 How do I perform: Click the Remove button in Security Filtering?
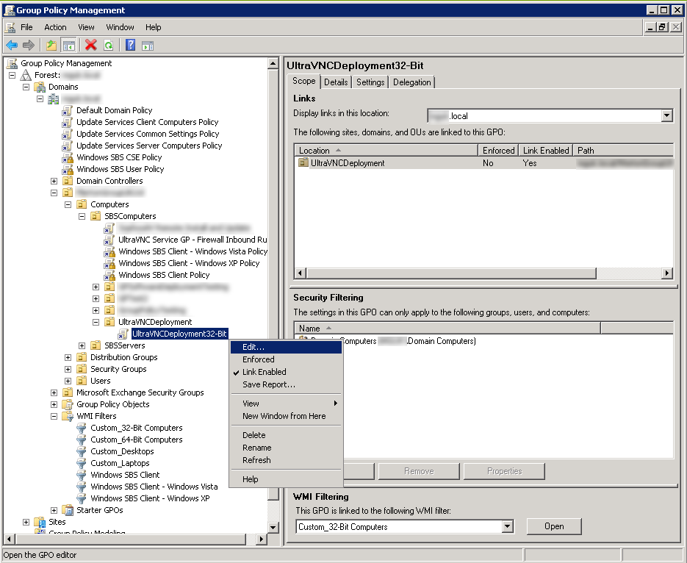point(419,471)
